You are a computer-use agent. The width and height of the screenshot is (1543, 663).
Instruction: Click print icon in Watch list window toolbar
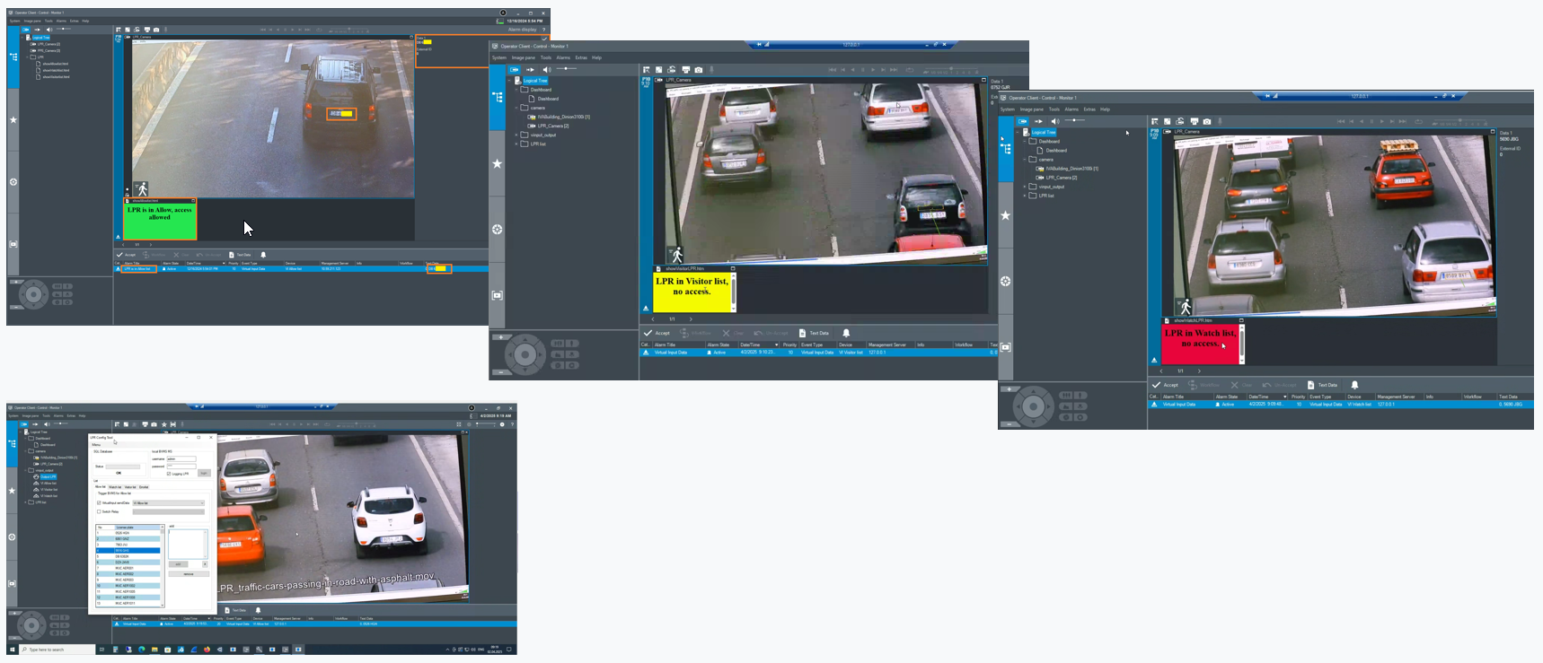[x=1194, y=121]
